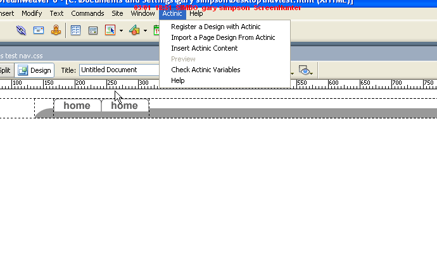This screenshot has height=271, width=437.
Task: Select Import a Page Design From Actinic
Action: tap(223, 37)
